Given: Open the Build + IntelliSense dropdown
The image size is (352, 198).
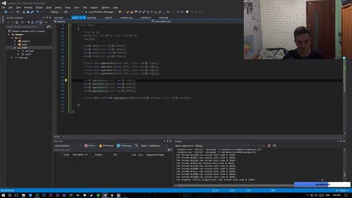Looking at the screenshot, I should [154, 146].
